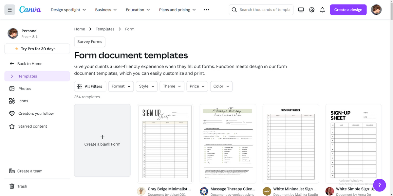Image resolution: width=393 pixels, height=196 pixels.
Task: Expand the Style filter dropdown
Action: click(x=146, y=86)
